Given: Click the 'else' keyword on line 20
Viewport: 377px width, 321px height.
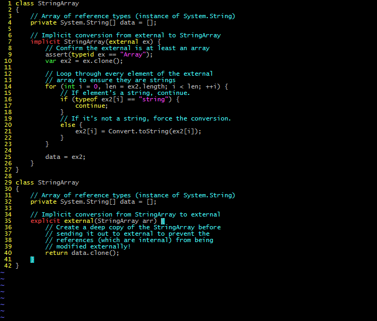Looking at the screenshot, I should pos(68,125).
